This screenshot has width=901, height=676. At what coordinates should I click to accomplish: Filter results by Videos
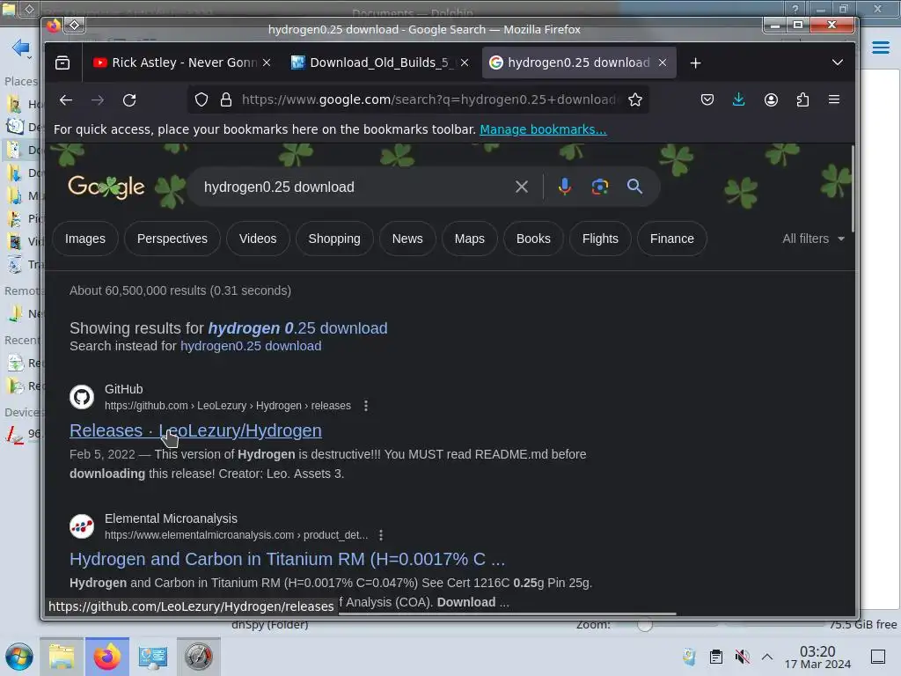(258, 239)
